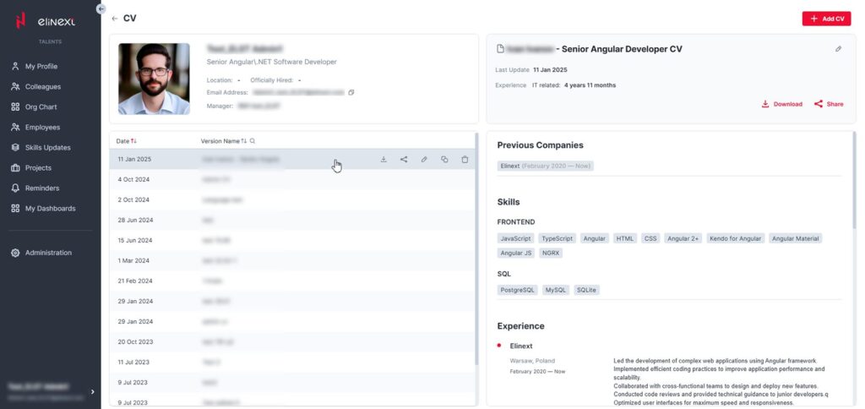Image resolution: width=865 pixels, height=409 pixels.
Task: Collapse the sidebar with the arrow toggle
Action: point(101,8)
